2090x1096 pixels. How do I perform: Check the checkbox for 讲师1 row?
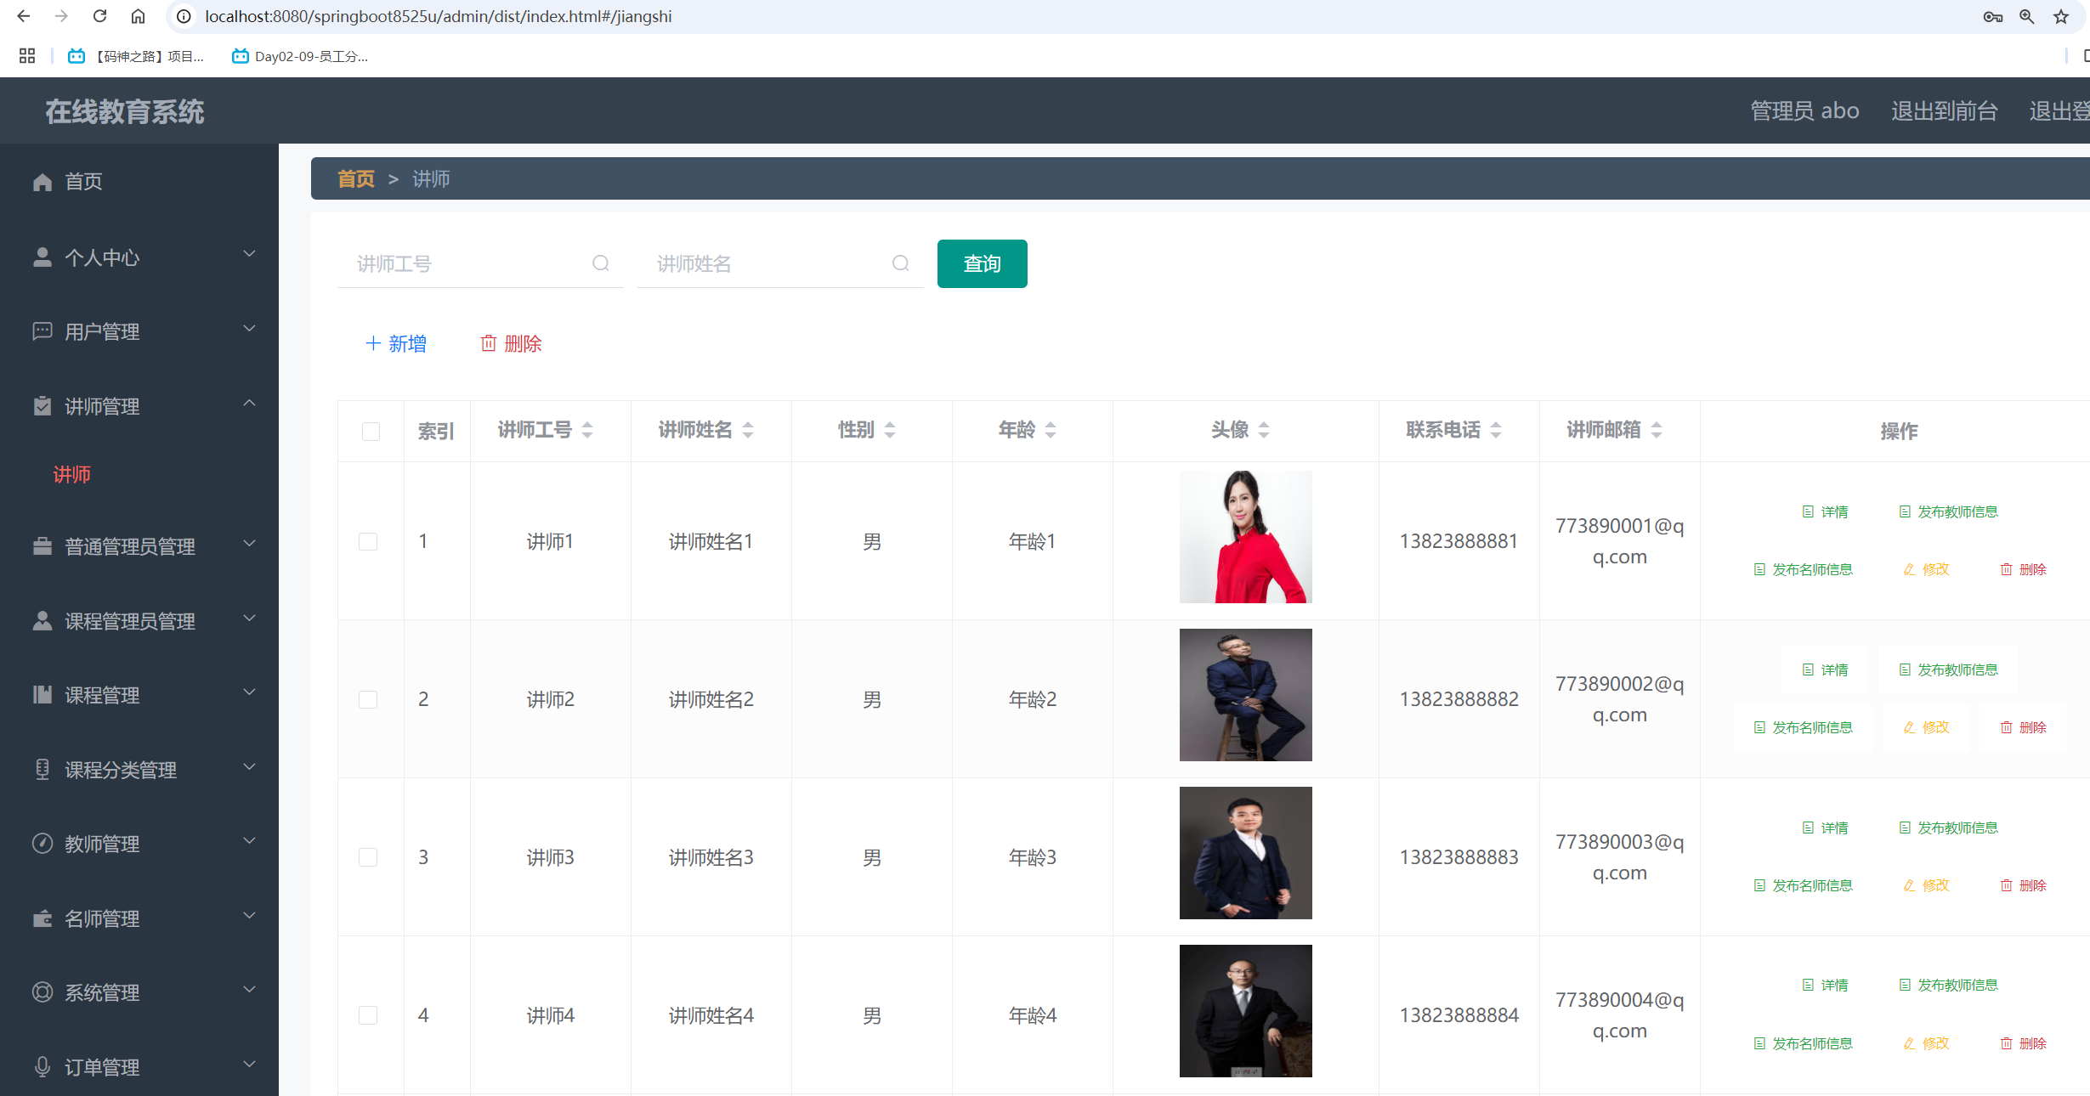(368, 541)
